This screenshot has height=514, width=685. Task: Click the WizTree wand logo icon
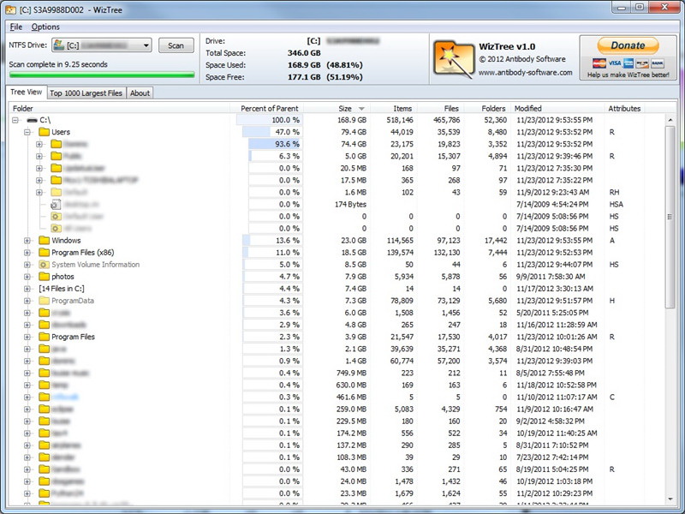(454, 59)
